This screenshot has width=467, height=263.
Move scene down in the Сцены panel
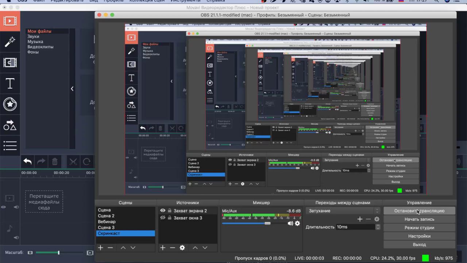click(x=133, y=248)
